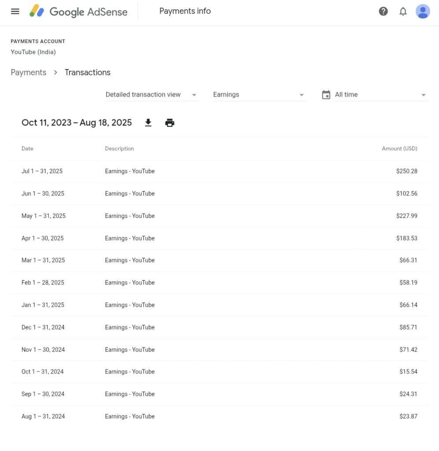439x451 pixels.
Task: Open the Earnings filter dropdown
Action: (x=259, y=95)
